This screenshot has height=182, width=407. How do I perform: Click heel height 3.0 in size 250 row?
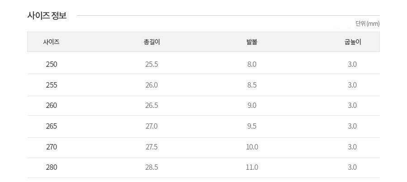click(x=352, y=64)
